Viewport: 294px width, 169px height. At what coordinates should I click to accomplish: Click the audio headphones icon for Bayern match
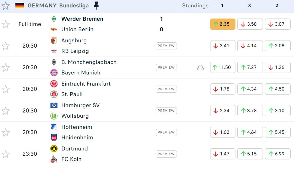(200, 67)
